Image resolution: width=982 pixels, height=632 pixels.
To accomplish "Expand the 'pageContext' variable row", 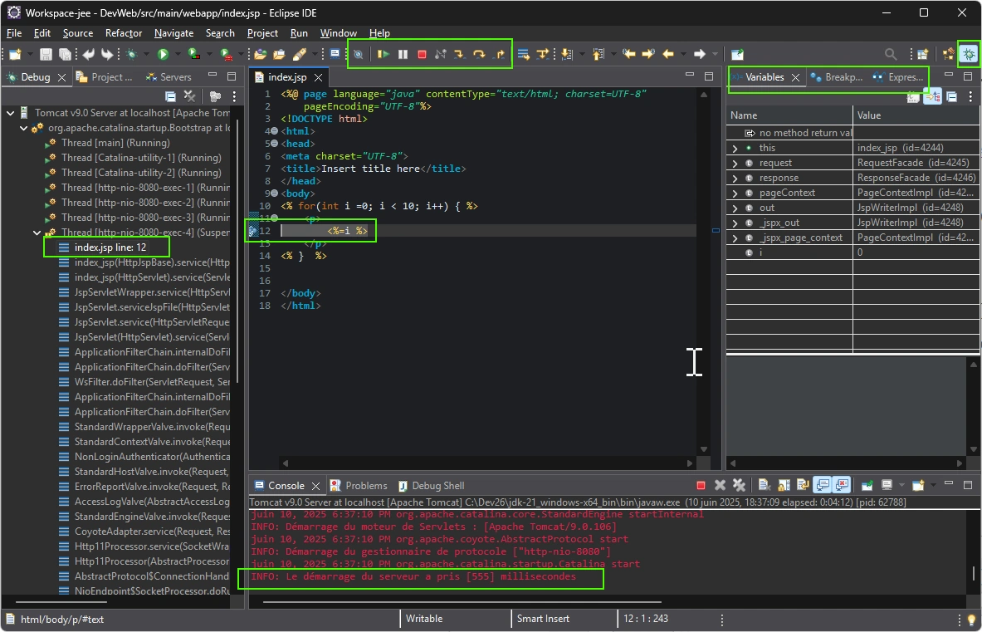I will coord(735,193).
